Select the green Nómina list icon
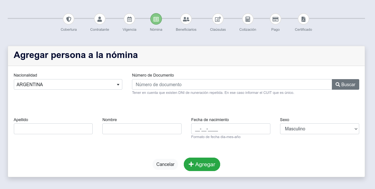Viewport: 375px width, 189px height. coord(156,19)
